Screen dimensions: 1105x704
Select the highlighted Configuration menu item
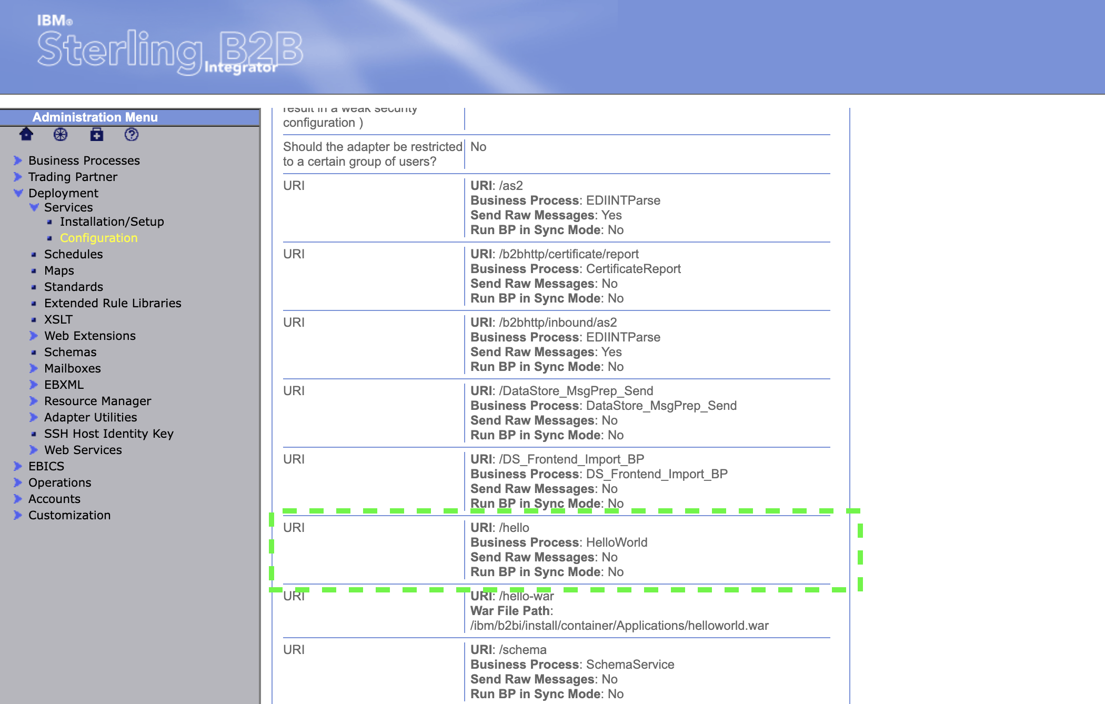point(98,238)
